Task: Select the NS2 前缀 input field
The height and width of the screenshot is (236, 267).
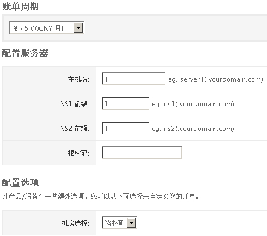Action: pyautogui.click(x=125, y=128)
